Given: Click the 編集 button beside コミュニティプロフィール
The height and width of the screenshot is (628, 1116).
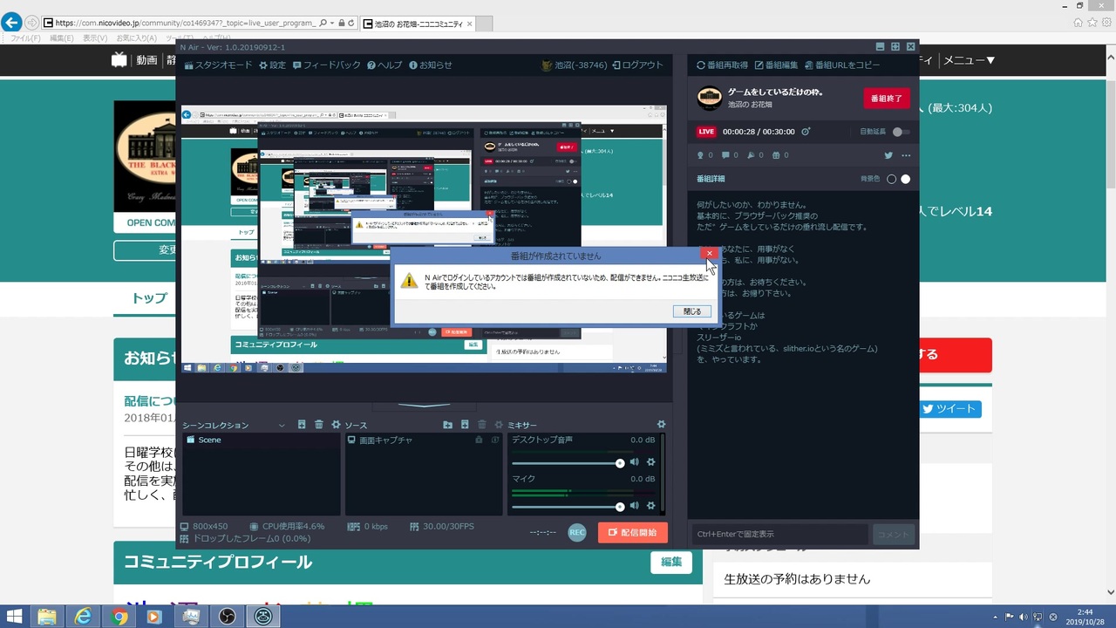Looking at the screenshot, I should point(671,562).
